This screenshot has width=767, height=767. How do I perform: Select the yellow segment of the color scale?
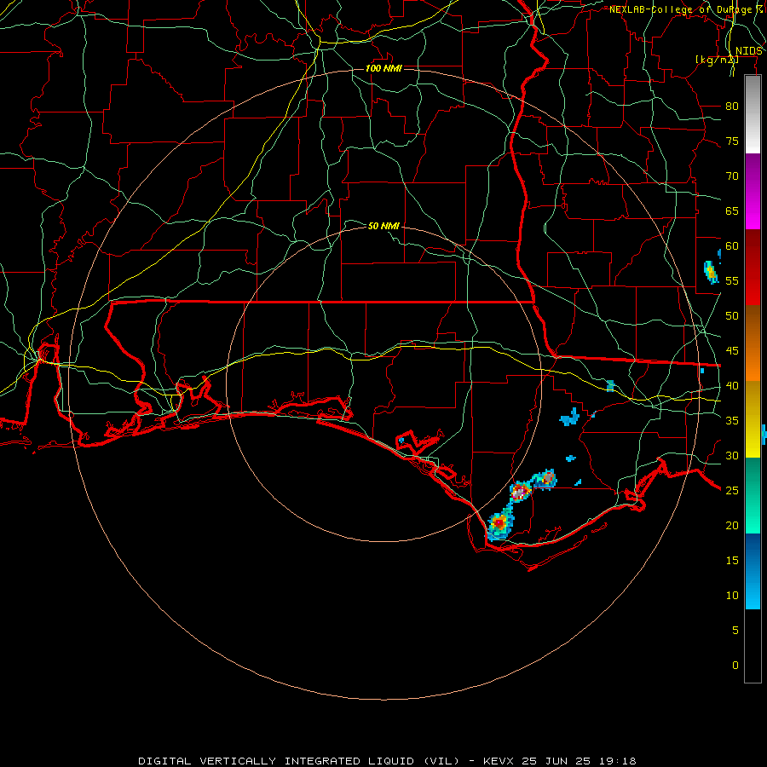[753, 419]
